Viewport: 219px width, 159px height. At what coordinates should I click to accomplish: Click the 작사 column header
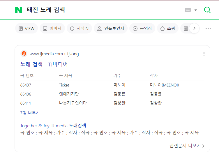154,76
